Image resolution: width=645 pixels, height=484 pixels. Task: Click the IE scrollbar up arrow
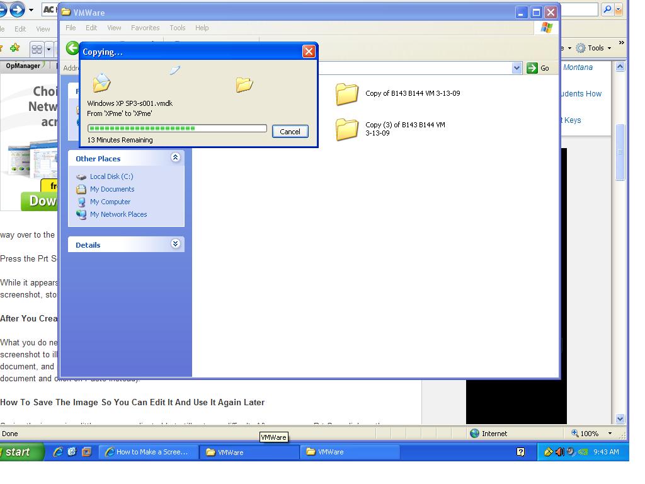tap(620, 67)
